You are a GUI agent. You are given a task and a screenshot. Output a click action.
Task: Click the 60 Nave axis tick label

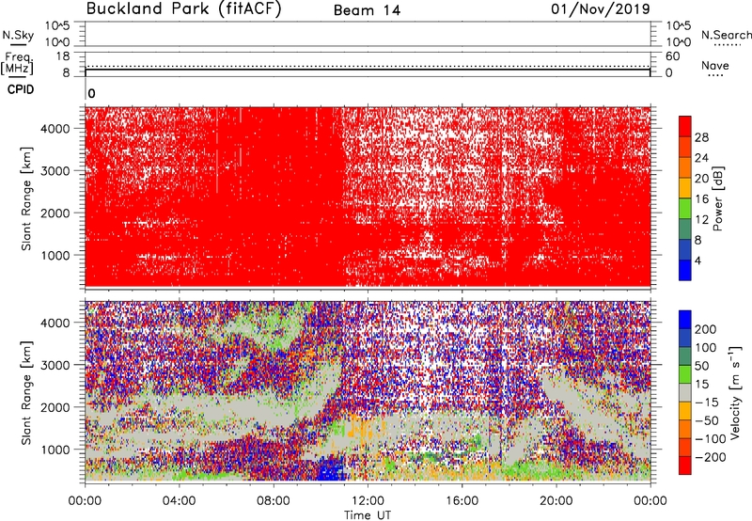click(672, 56)
